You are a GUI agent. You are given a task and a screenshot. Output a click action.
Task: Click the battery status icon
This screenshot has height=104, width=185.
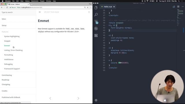(x=153, y=1)
